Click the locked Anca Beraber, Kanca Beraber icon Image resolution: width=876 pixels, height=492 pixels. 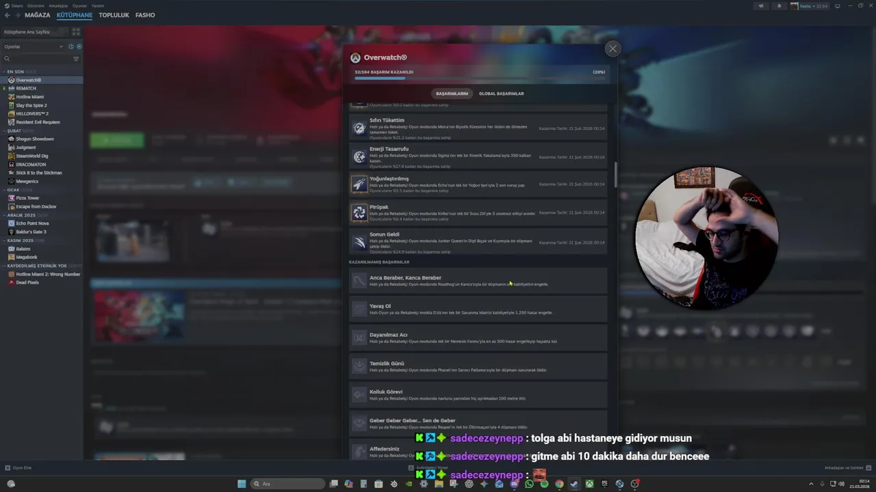click(359, 280)
